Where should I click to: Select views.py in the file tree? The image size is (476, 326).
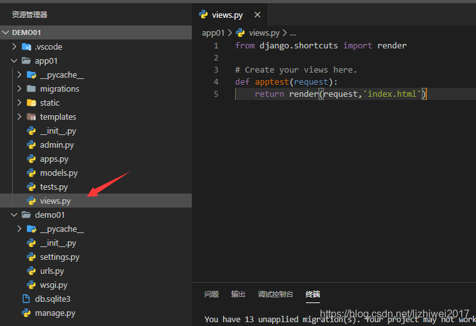pyautogui.click(x=55, y=201)
